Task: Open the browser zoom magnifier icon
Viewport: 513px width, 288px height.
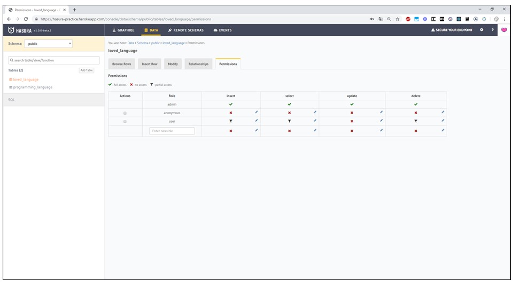Action: (389, 19)
